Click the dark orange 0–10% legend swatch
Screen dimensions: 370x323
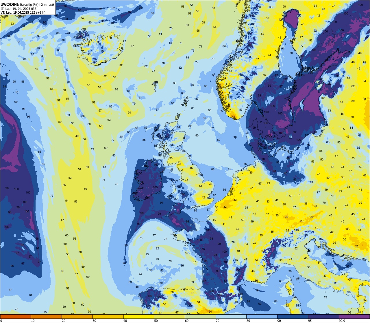(x=16, y=317)
